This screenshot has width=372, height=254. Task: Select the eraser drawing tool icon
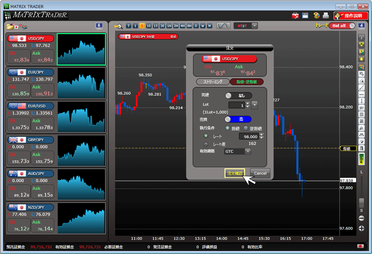point(361,142)
